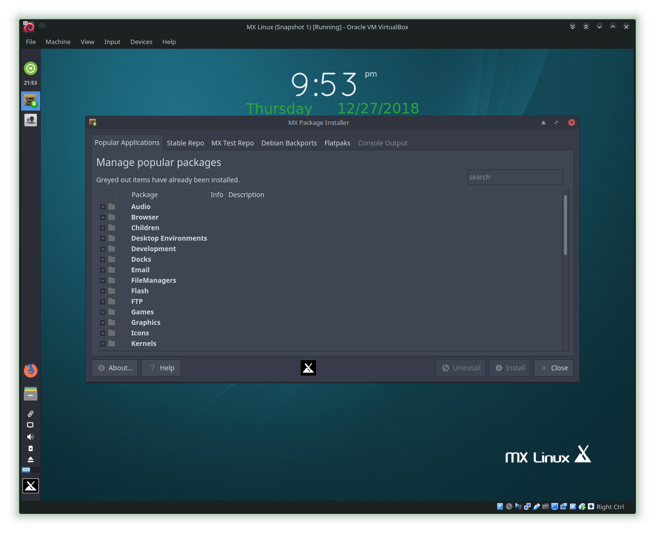Screen dimensions: 655x533
Task: Click inside the package search field
Action: click(514, 177)
